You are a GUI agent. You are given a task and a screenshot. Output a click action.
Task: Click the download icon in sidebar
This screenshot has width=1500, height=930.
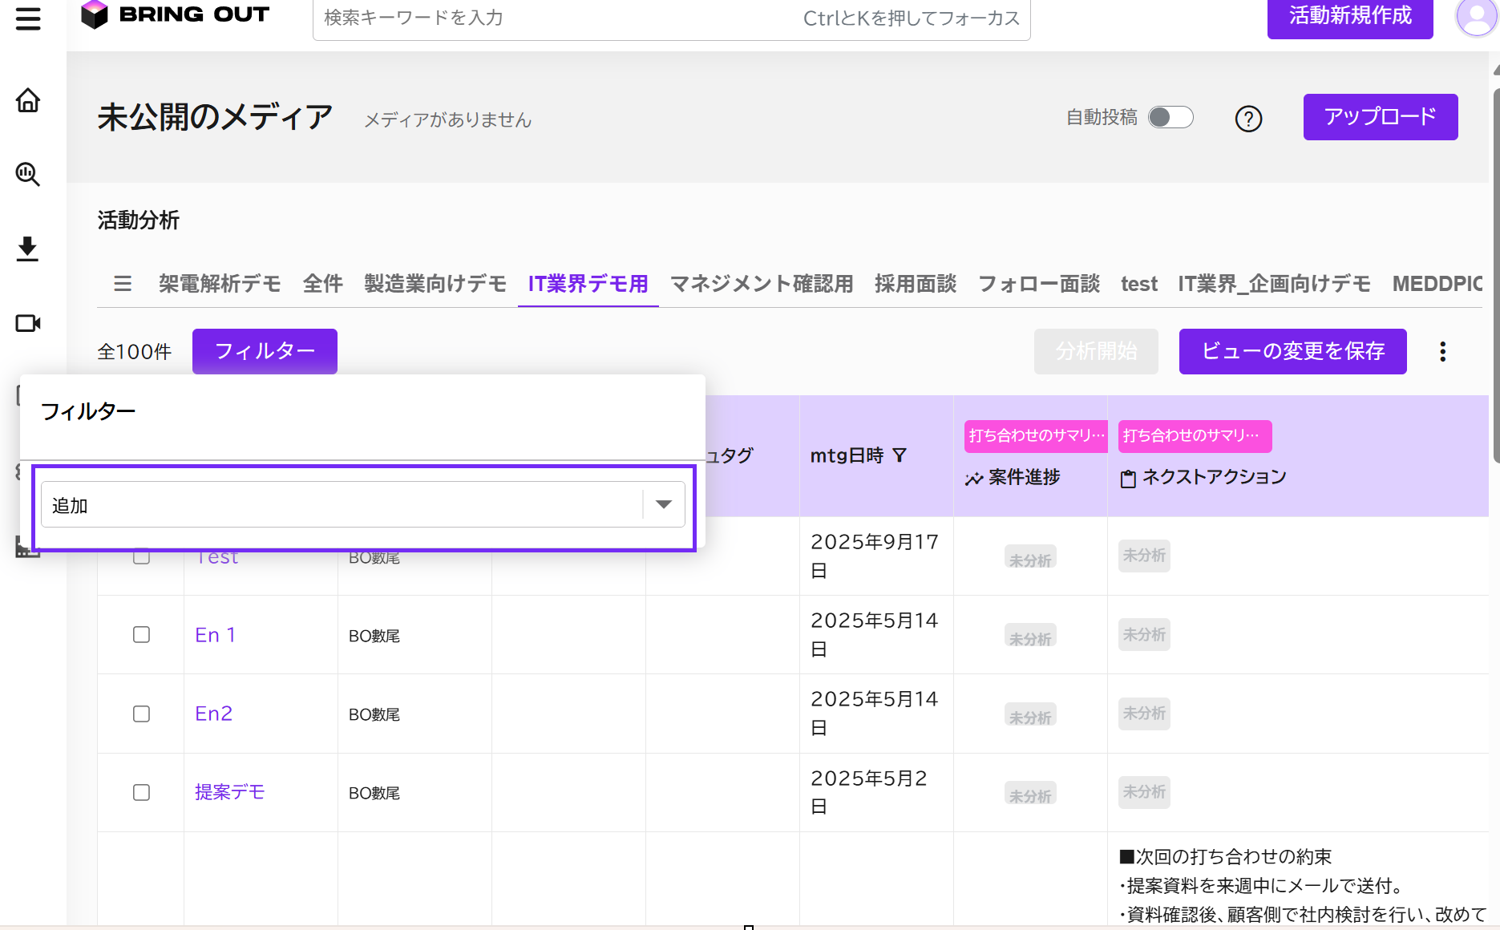point(28,249)
